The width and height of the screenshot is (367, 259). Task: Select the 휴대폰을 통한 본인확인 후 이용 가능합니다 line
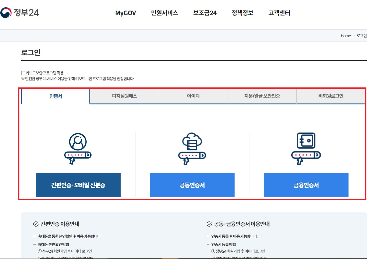69,236
